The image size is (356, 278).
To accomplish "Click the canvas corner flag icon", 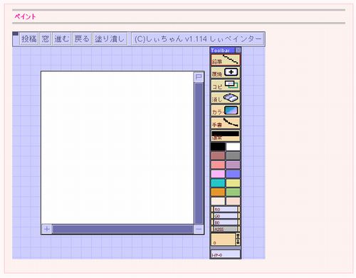I will [x=199, y=77].
